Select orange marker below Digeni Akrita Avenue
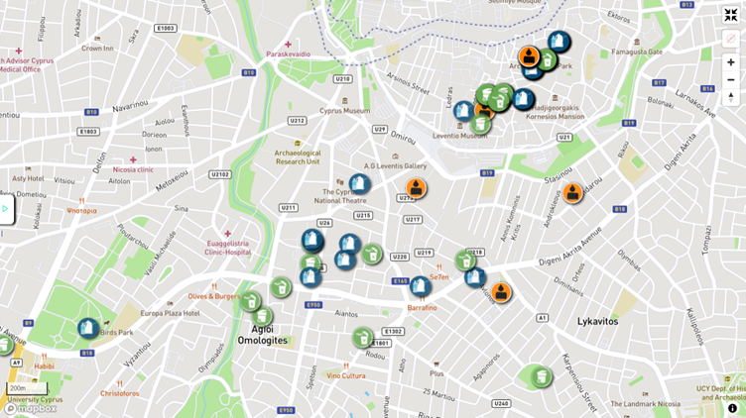 501,292
